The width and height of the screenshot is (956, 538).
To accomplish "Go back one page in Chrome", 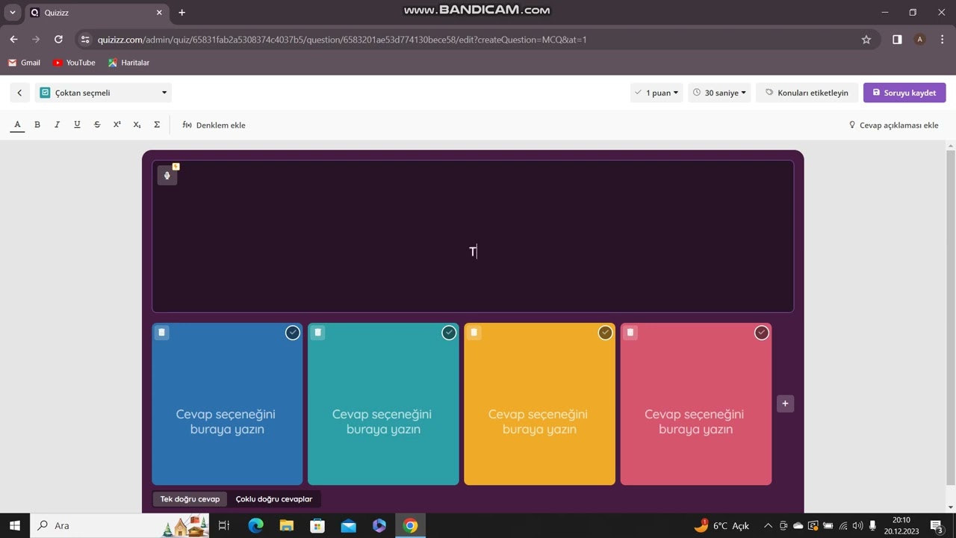I will tap(13, 40).
